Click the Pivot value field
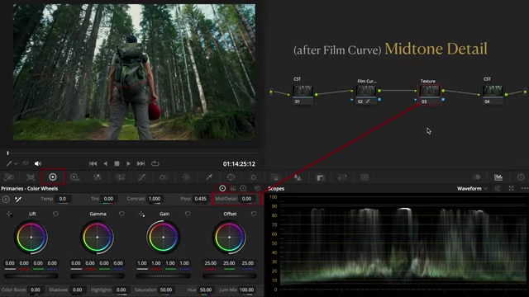529x297 pixels. pyautogui.click(x=200, y=199)
